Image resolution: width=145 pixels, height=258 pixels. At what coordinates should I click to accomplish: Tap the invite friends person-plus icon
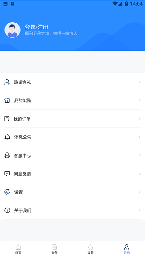(x=7, y=82)
